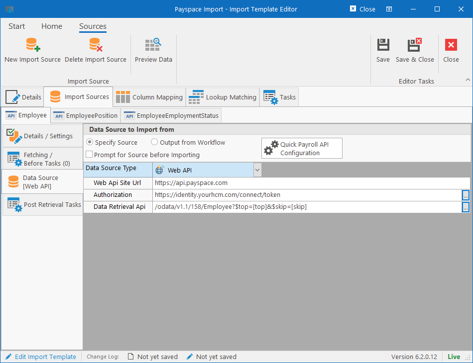Screen dimensions: 473x363
Task: Open the Lookup Matching tab
Action: click(x=223, y=97)
